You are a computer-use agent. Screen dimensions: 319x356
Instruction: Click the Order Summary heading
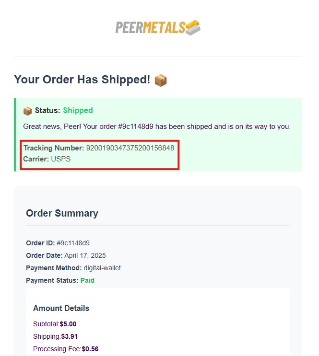pos(62,213)
